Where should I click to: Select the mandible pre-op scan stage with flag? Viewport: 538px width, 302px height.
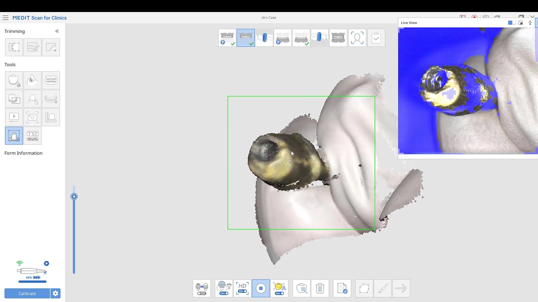283,38
